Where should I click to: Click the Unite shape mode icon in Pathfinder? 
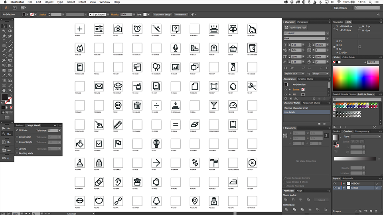tap(286, 200)
